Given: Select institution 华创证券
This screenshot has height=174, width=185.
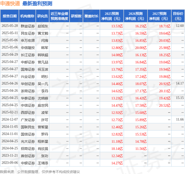Looking at the screenshot, I should pyautogui.click(x=28, y=84).
